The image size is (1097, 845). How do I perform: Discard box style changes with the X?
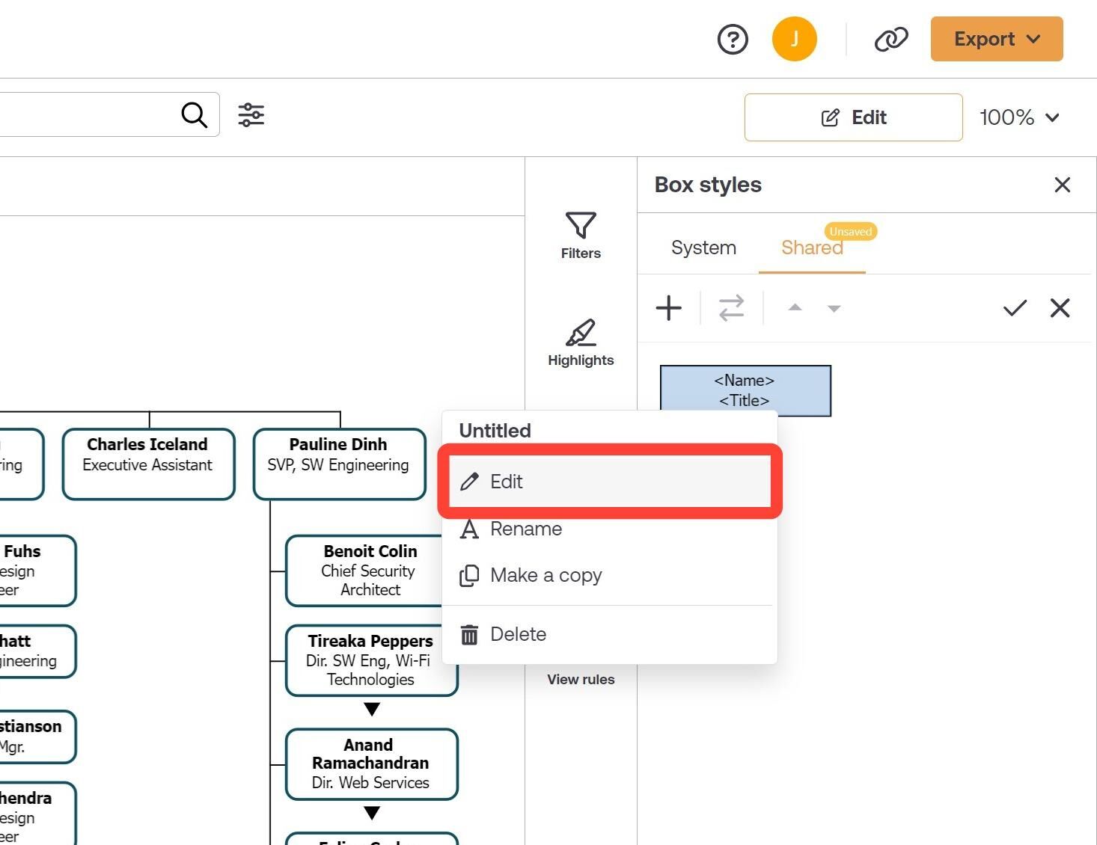click(x=1060, y=308)
